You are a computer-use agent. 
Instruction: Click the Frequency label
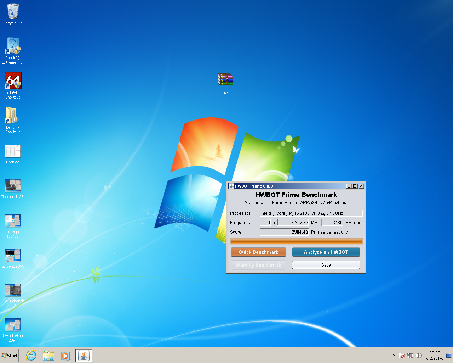pyautogui.click(x=240, y=223)
